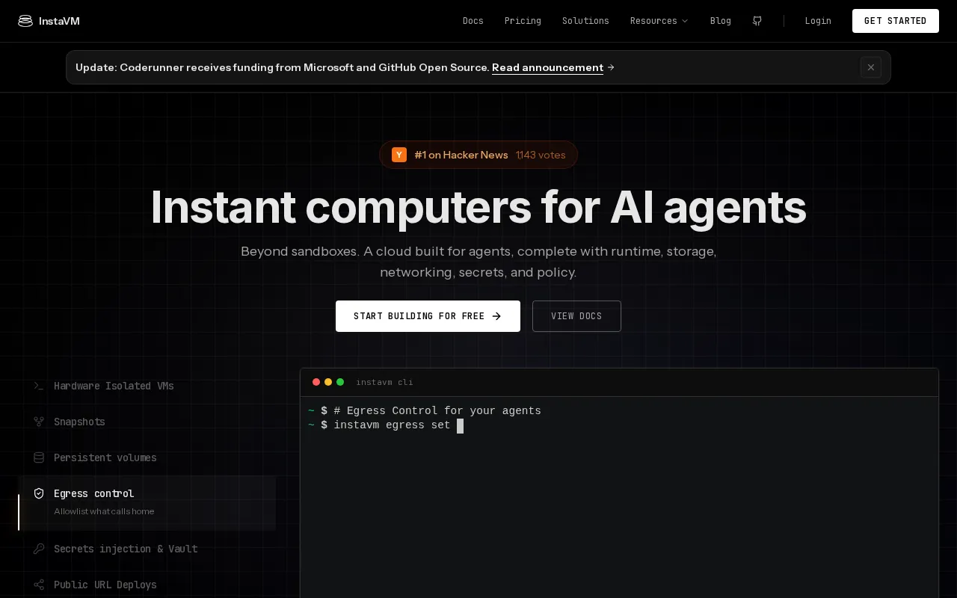The width and height of the screenshot is (957, 598).
Task: Select the Persistent volumes feature tab
Action: [147, 457]
